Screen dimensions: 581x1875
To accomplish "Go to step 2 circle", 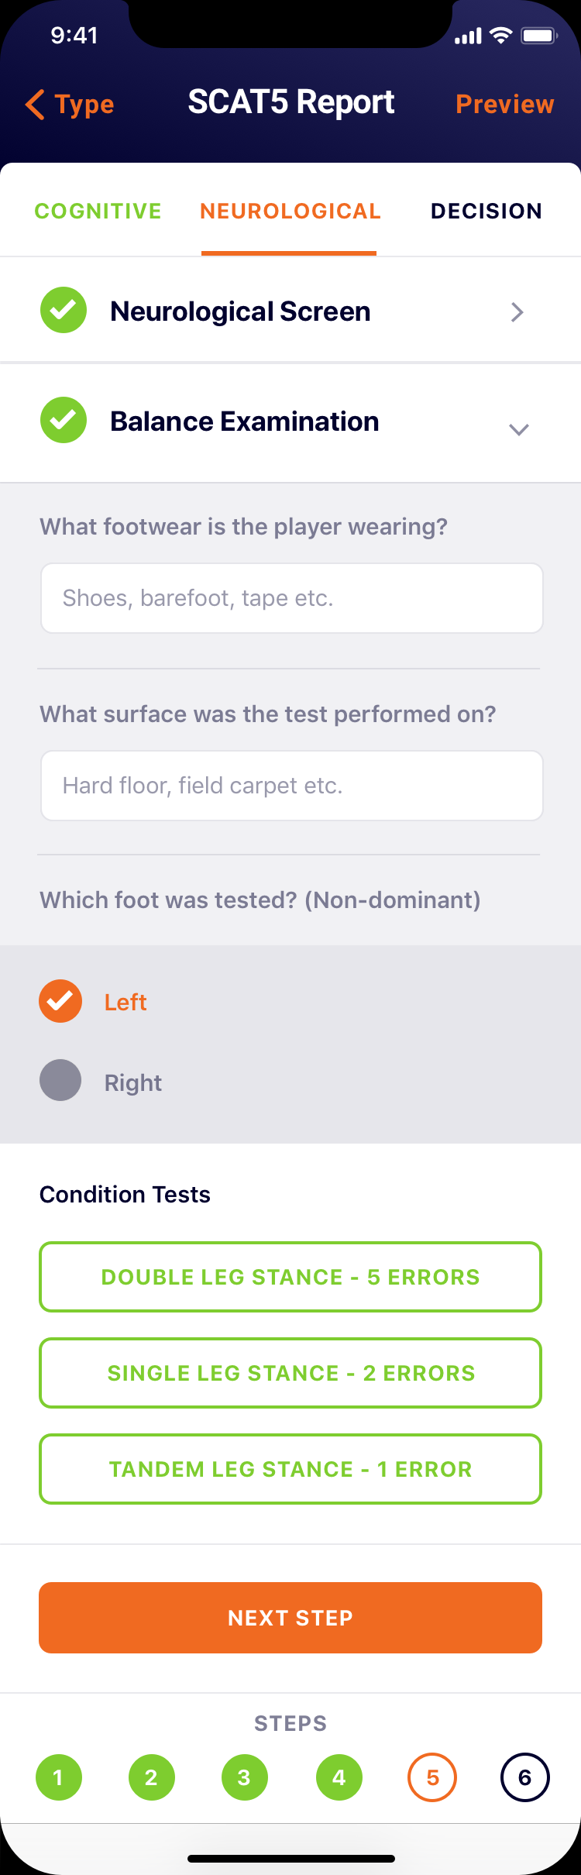I will 151,1777.
